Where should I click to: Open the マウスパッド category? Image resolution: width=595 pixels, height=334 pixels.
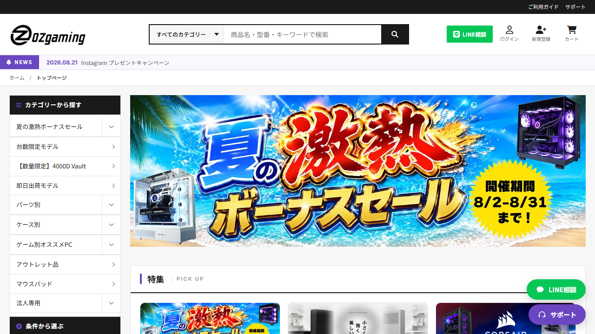click(65, 284)
